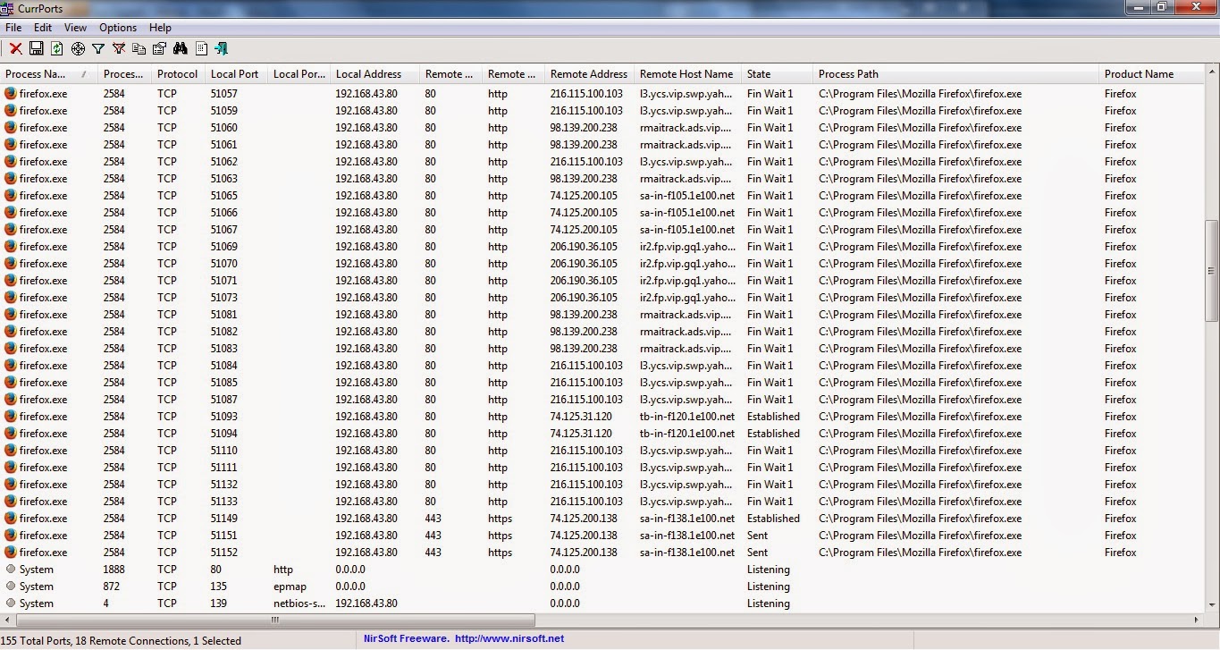Image resolution: width=1220 pixels, height=650 pixels.
Task: Sort by the Remote Address column header
Action: coord(589,74)
